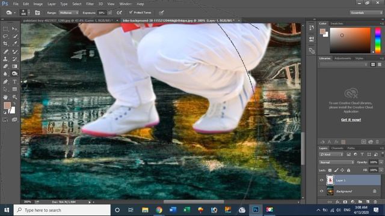Open the Layer menu
The height and width of the screenshot is (216, 385).
click(x=51, y=4)
